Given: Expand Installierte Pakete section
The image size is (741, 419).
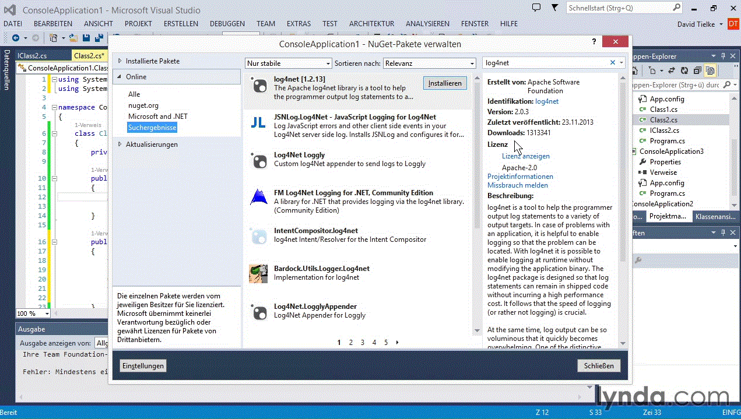Looking at the screenshot, I should point(120,61).
